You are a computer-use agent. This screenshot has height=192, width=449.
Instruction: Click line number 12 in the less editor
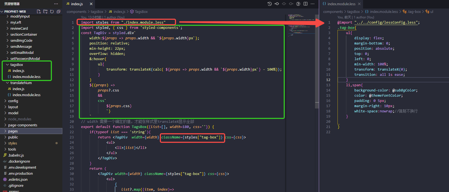[328, 80]
